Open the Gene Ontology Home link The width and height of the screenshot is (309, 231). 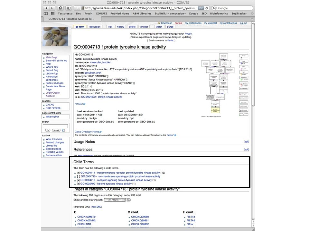coord(88,132)
